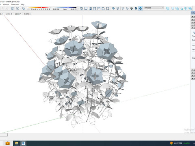
Task: Click the Redo arrow in the toolbar
Action: (7, 9)
